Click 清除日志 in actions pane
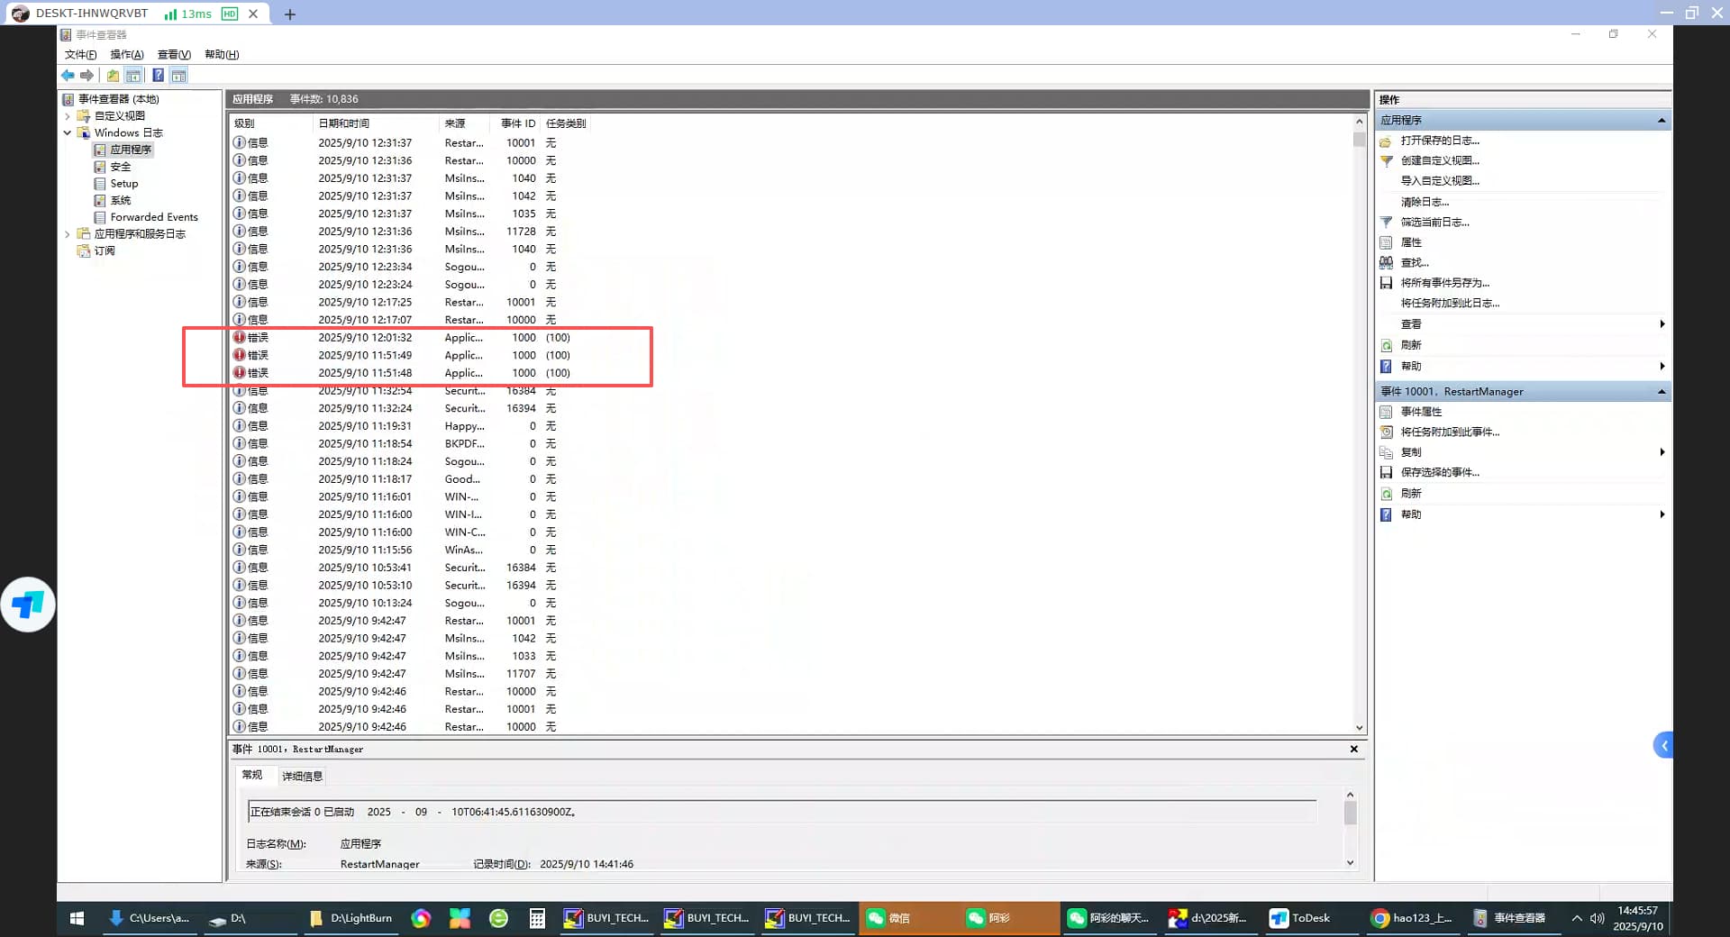 (1425, 202)
